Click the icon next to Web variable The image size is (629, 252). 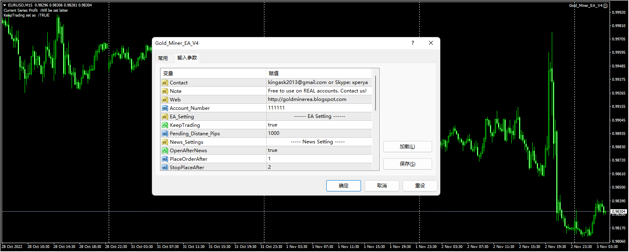click(x=165, y=100)
